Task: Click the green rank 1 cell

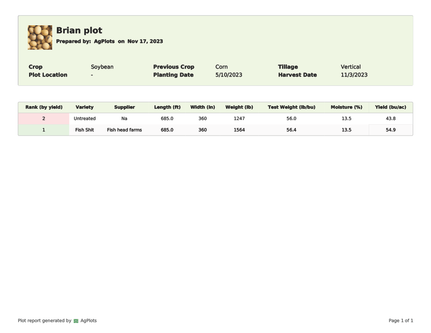Action: 44,130
